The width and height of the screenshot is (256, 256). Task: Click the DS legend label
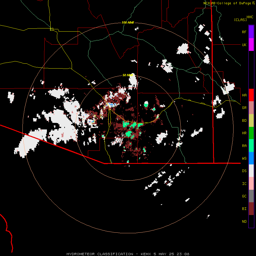tap(244, 171)
